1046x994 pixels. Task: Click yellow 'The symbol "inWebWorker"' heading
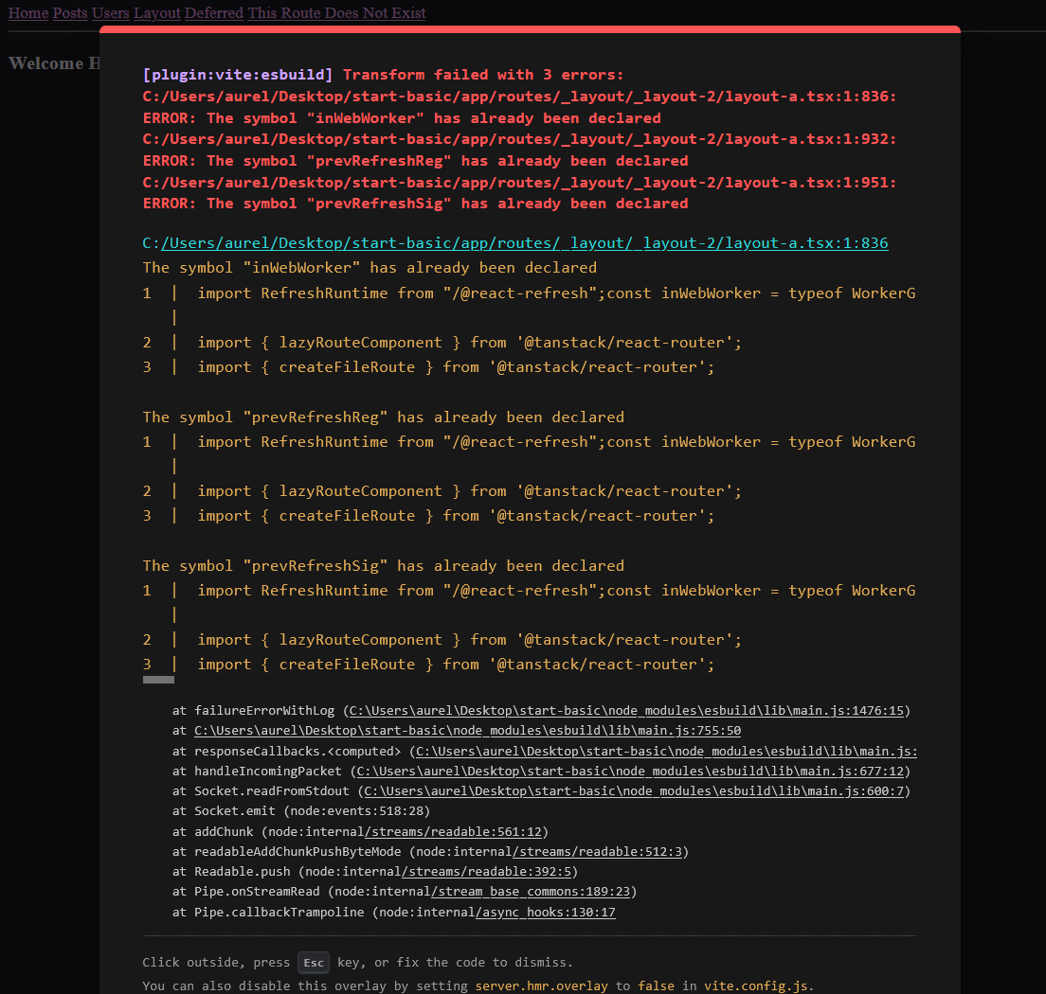pos(370,268)
